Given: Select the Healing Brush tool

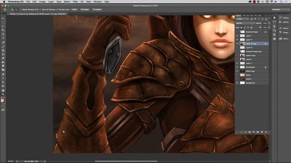Looking at the screenshot, I should coord(3,42).
